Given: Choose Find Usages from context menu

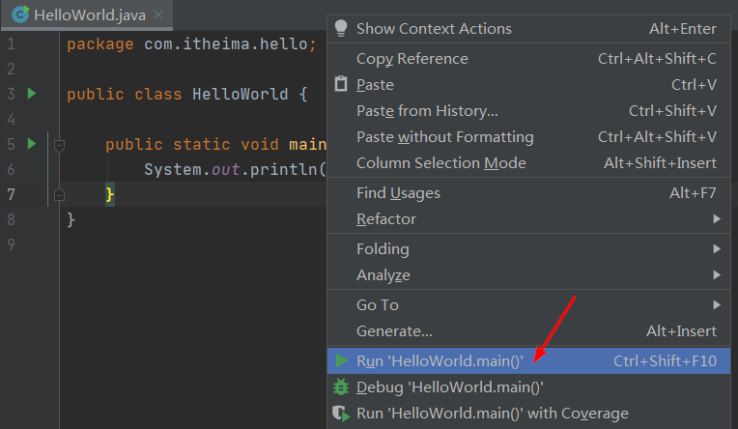Looking at the screenshot, I should [x=398, y=192].
